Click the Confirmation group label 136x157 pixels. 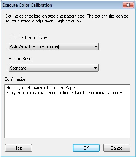(15, 79)
